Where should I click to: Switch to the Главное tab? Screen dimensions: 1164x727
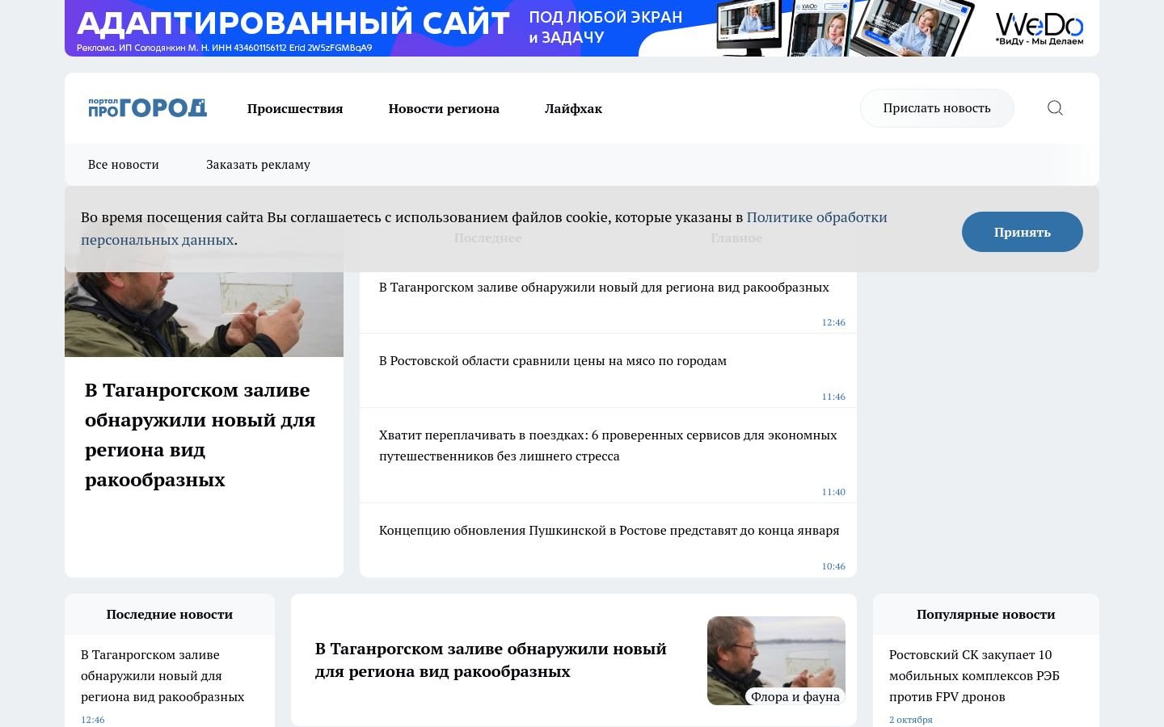point(736,238)
